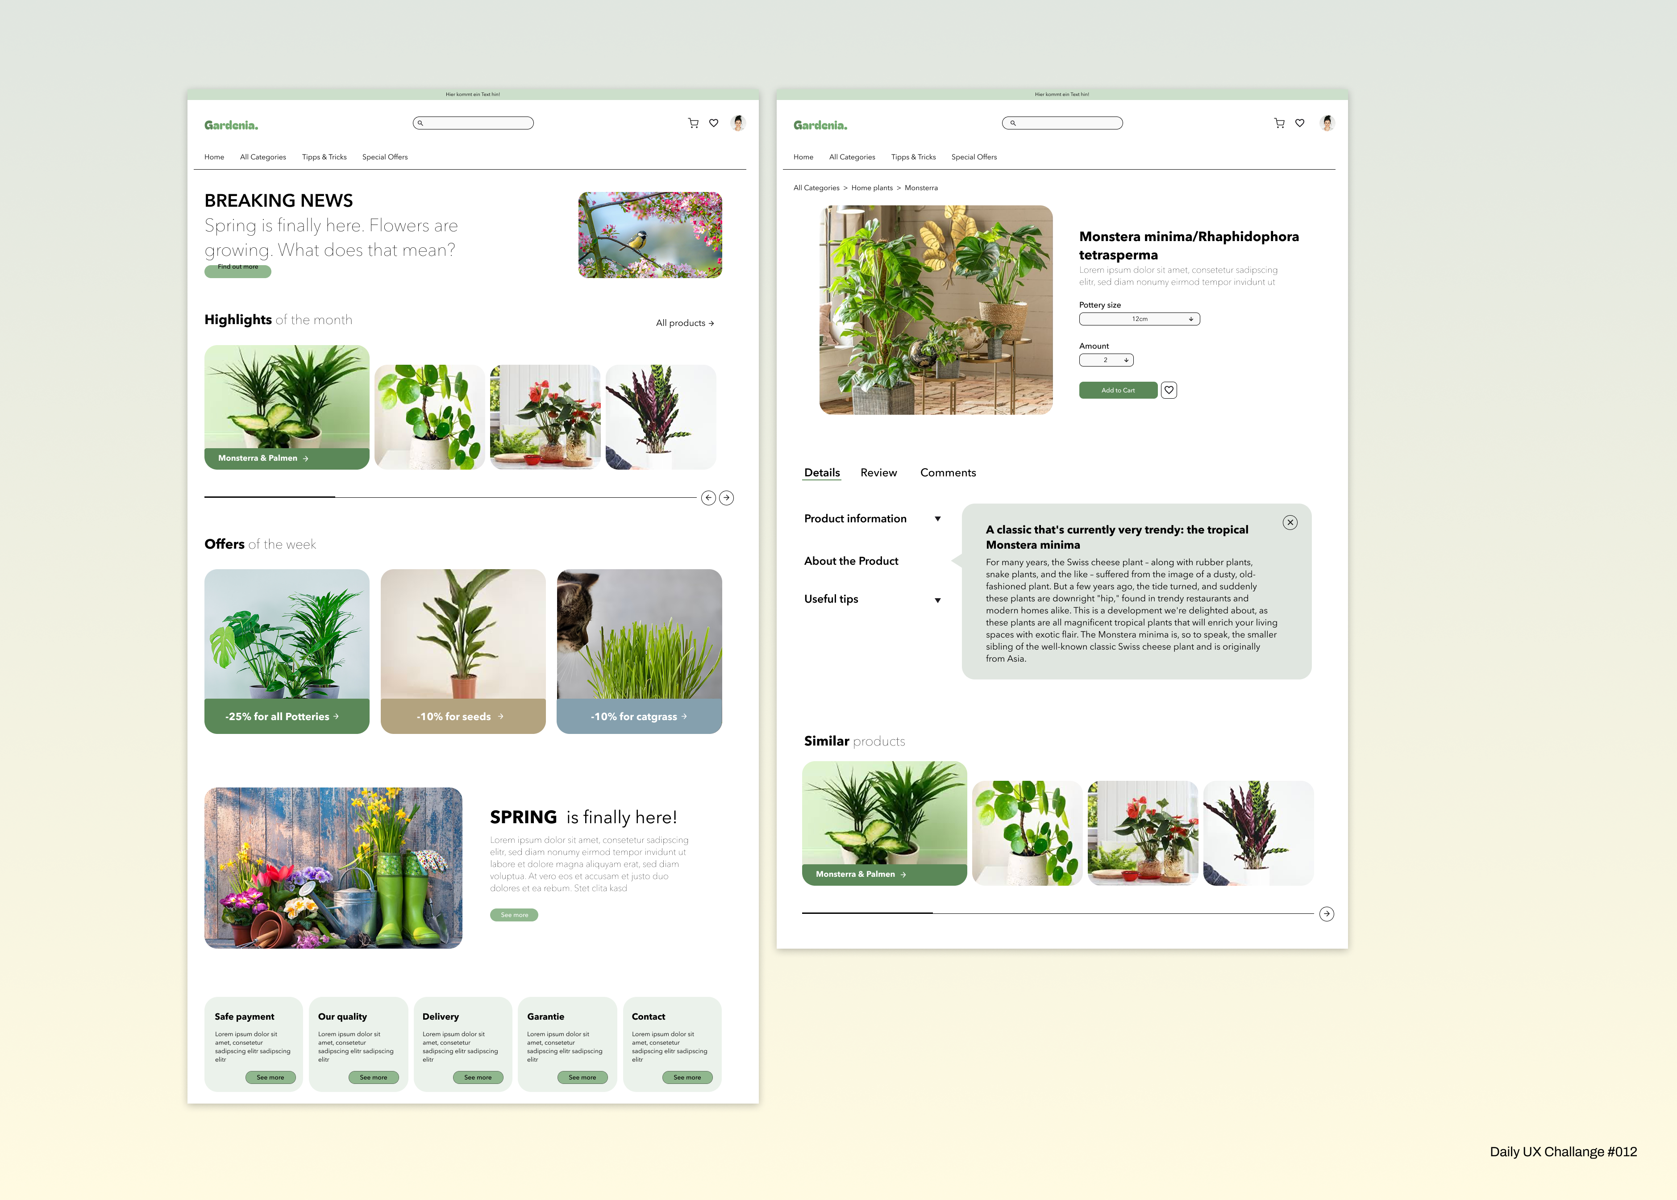Switch to the Review tab
1677x1200 pixels.
click(878, 473)
